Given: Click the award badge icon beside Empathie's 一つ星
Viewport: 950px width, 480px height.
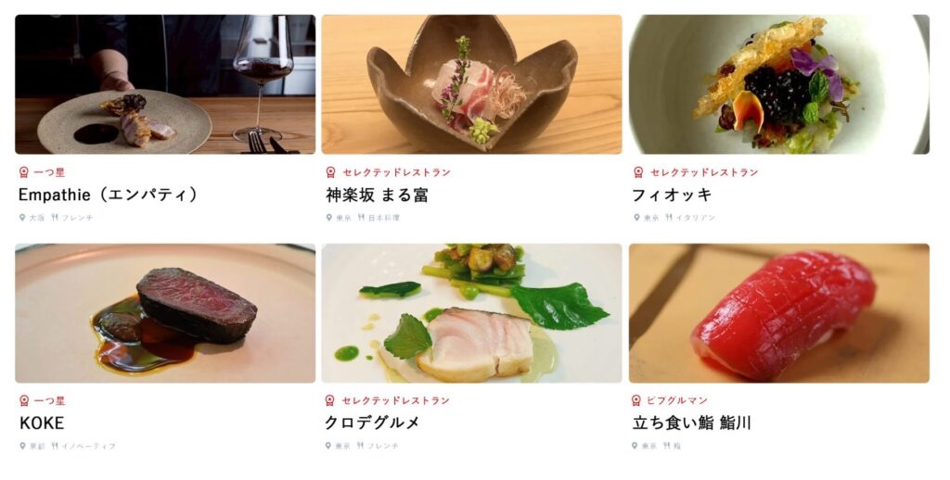Looking at the screenshot, I should point(23,172).
